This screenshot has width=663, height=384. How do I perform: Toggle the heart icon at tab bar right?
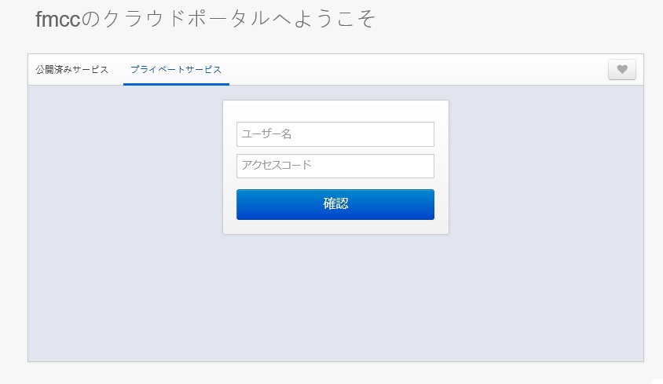(621, 70)
